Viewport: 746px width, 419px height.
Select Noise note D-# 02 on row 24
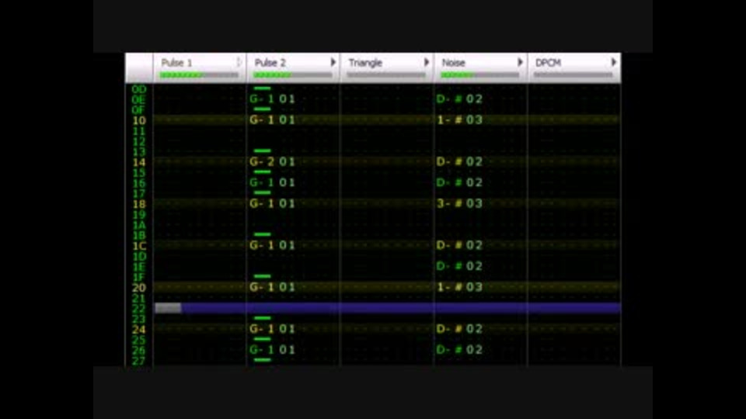(x=459, y=329)
